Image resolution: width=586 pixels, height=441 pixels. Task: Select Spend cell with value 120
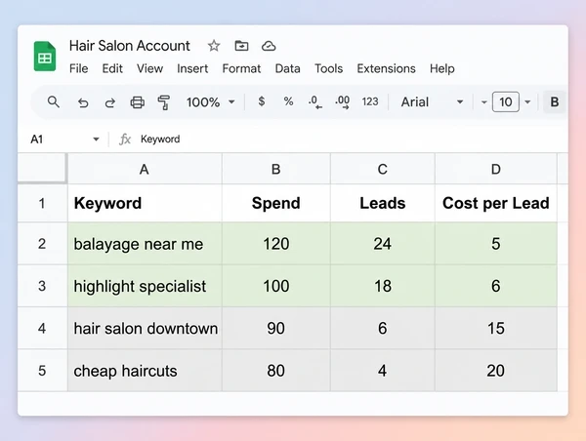276,244
